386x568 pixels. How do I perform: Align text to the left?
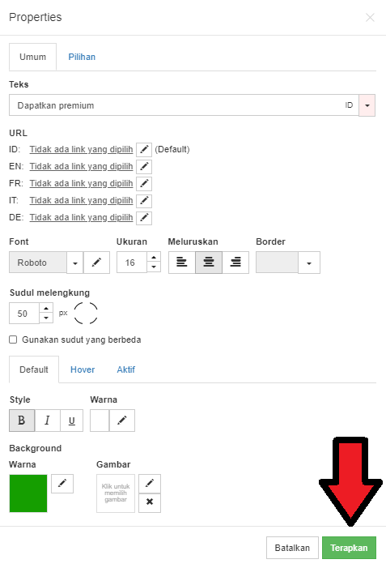pyautogui.click(x=181, y=263)
